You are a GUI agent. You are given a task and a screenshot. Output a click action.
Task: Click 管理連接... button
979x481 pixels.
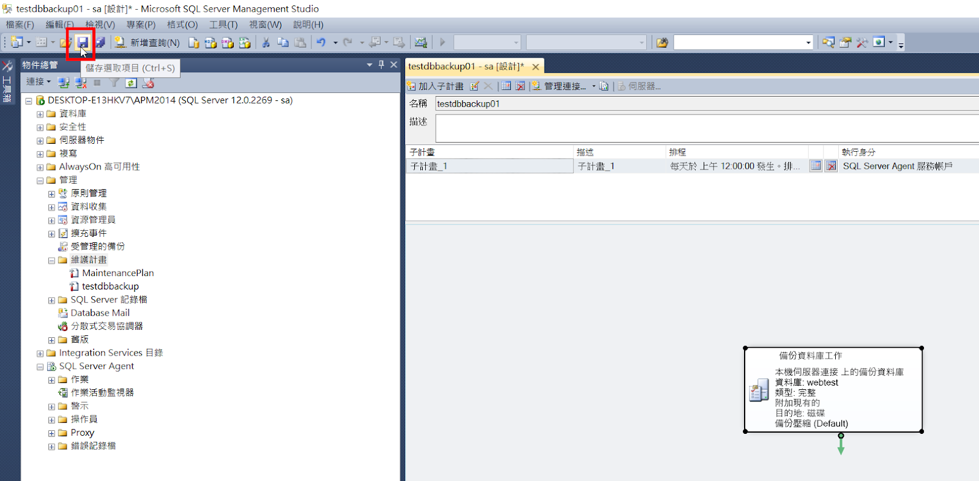point(560,86)
